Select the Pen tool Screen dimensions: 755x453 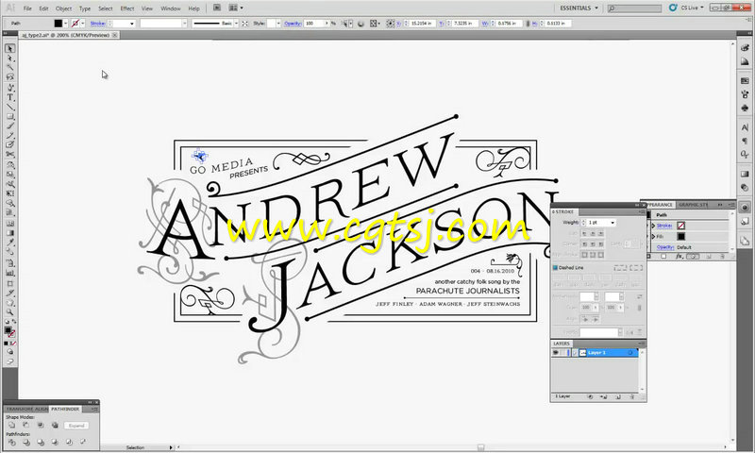pos(9,88)
